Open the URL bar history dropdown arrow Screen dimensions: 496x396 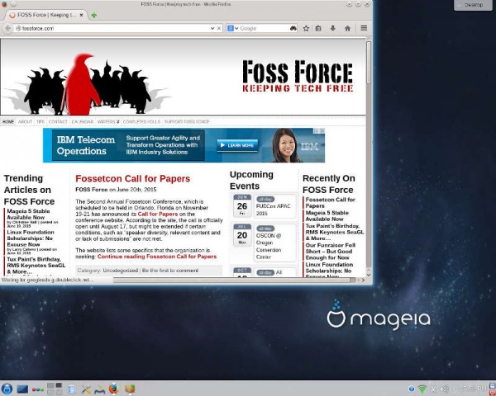tap(212, 28)
